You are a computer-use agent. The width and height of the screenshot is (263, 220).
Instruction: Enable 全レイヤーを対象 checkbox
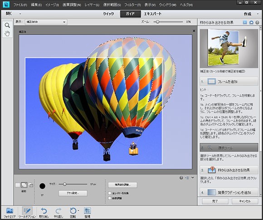click(110, 193)
